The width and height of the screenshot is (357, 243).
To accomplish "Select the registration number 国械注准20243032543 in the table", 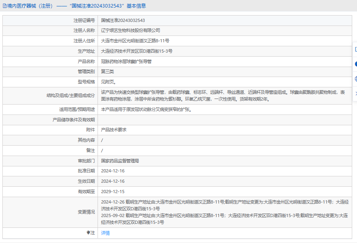I will (x=123, y=20).
